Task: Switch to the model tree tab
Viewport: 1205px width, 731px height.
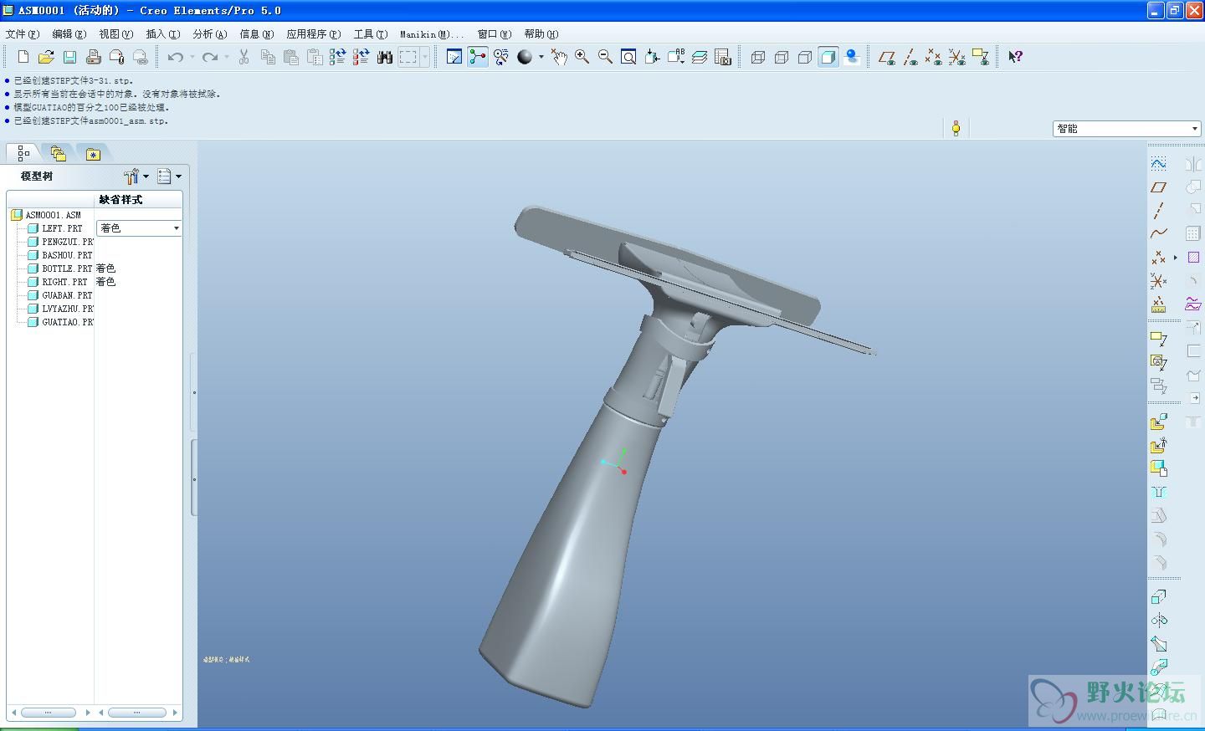Action: click(x=23, y=153)
